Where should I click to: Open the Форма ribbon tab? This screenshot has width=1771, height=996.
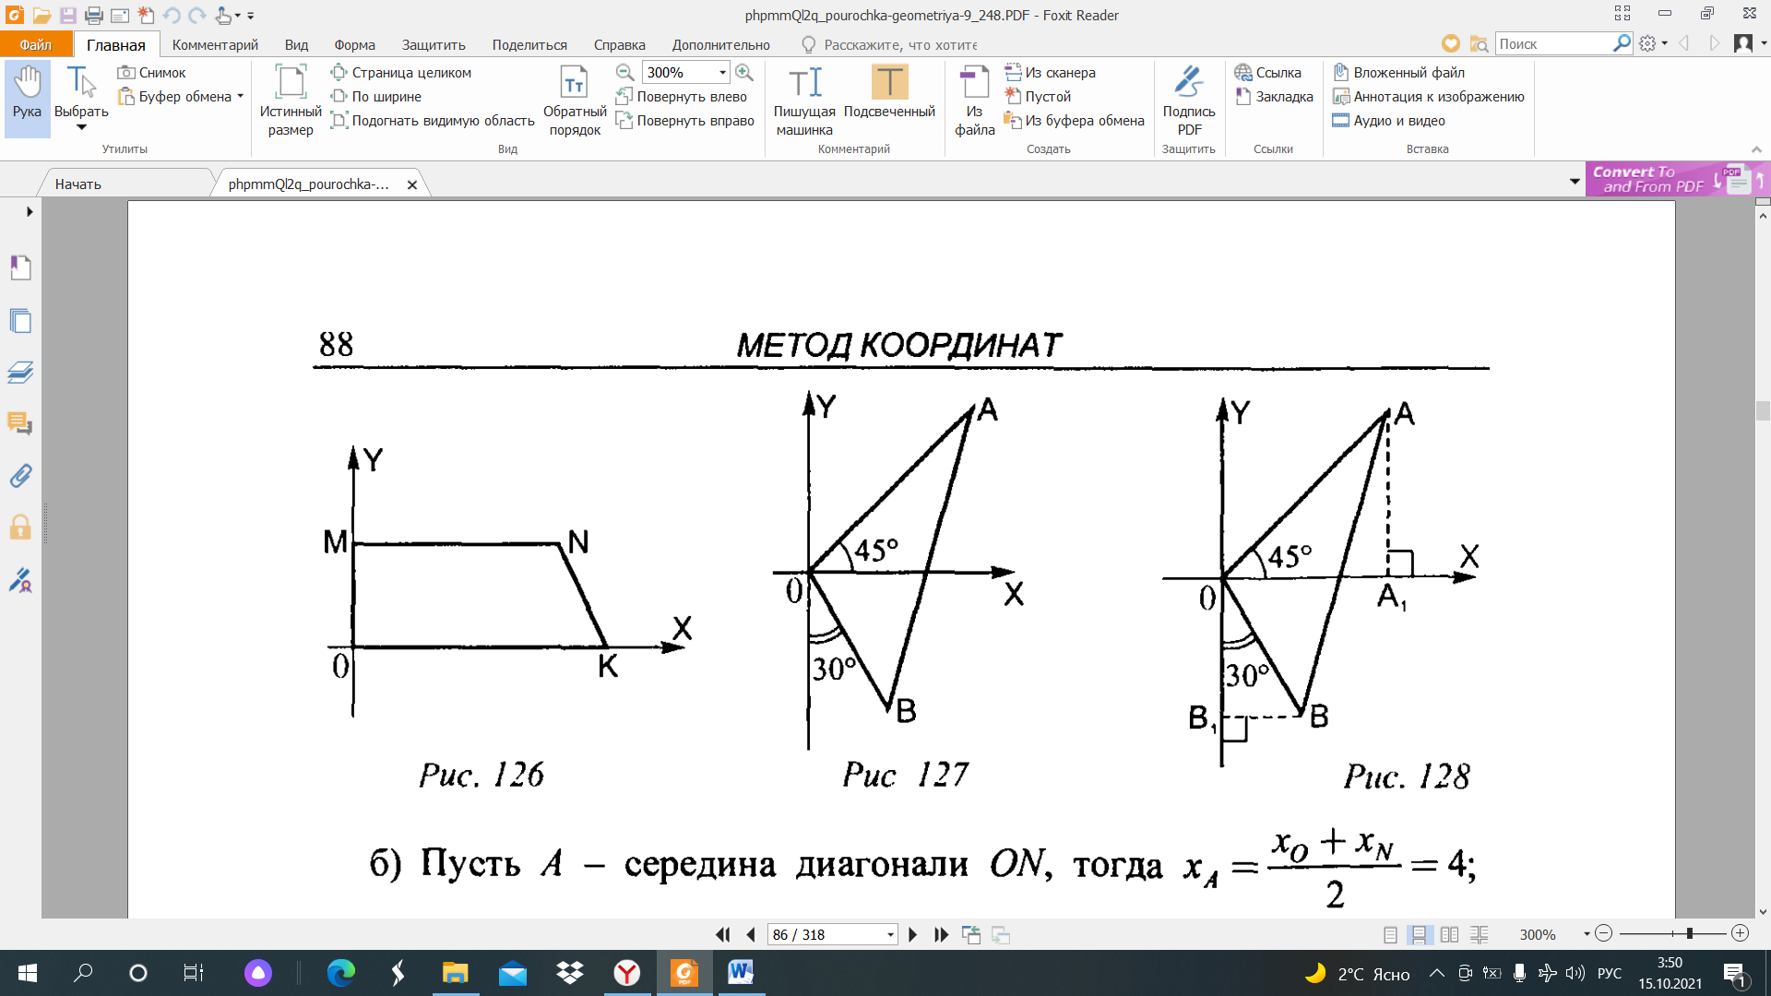coord(354,44)
